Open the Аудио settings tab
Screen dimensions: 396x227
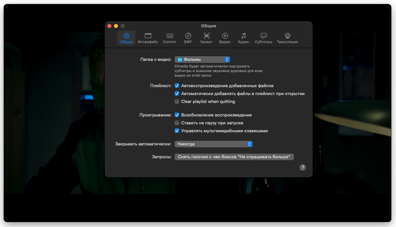pos(243,38)
